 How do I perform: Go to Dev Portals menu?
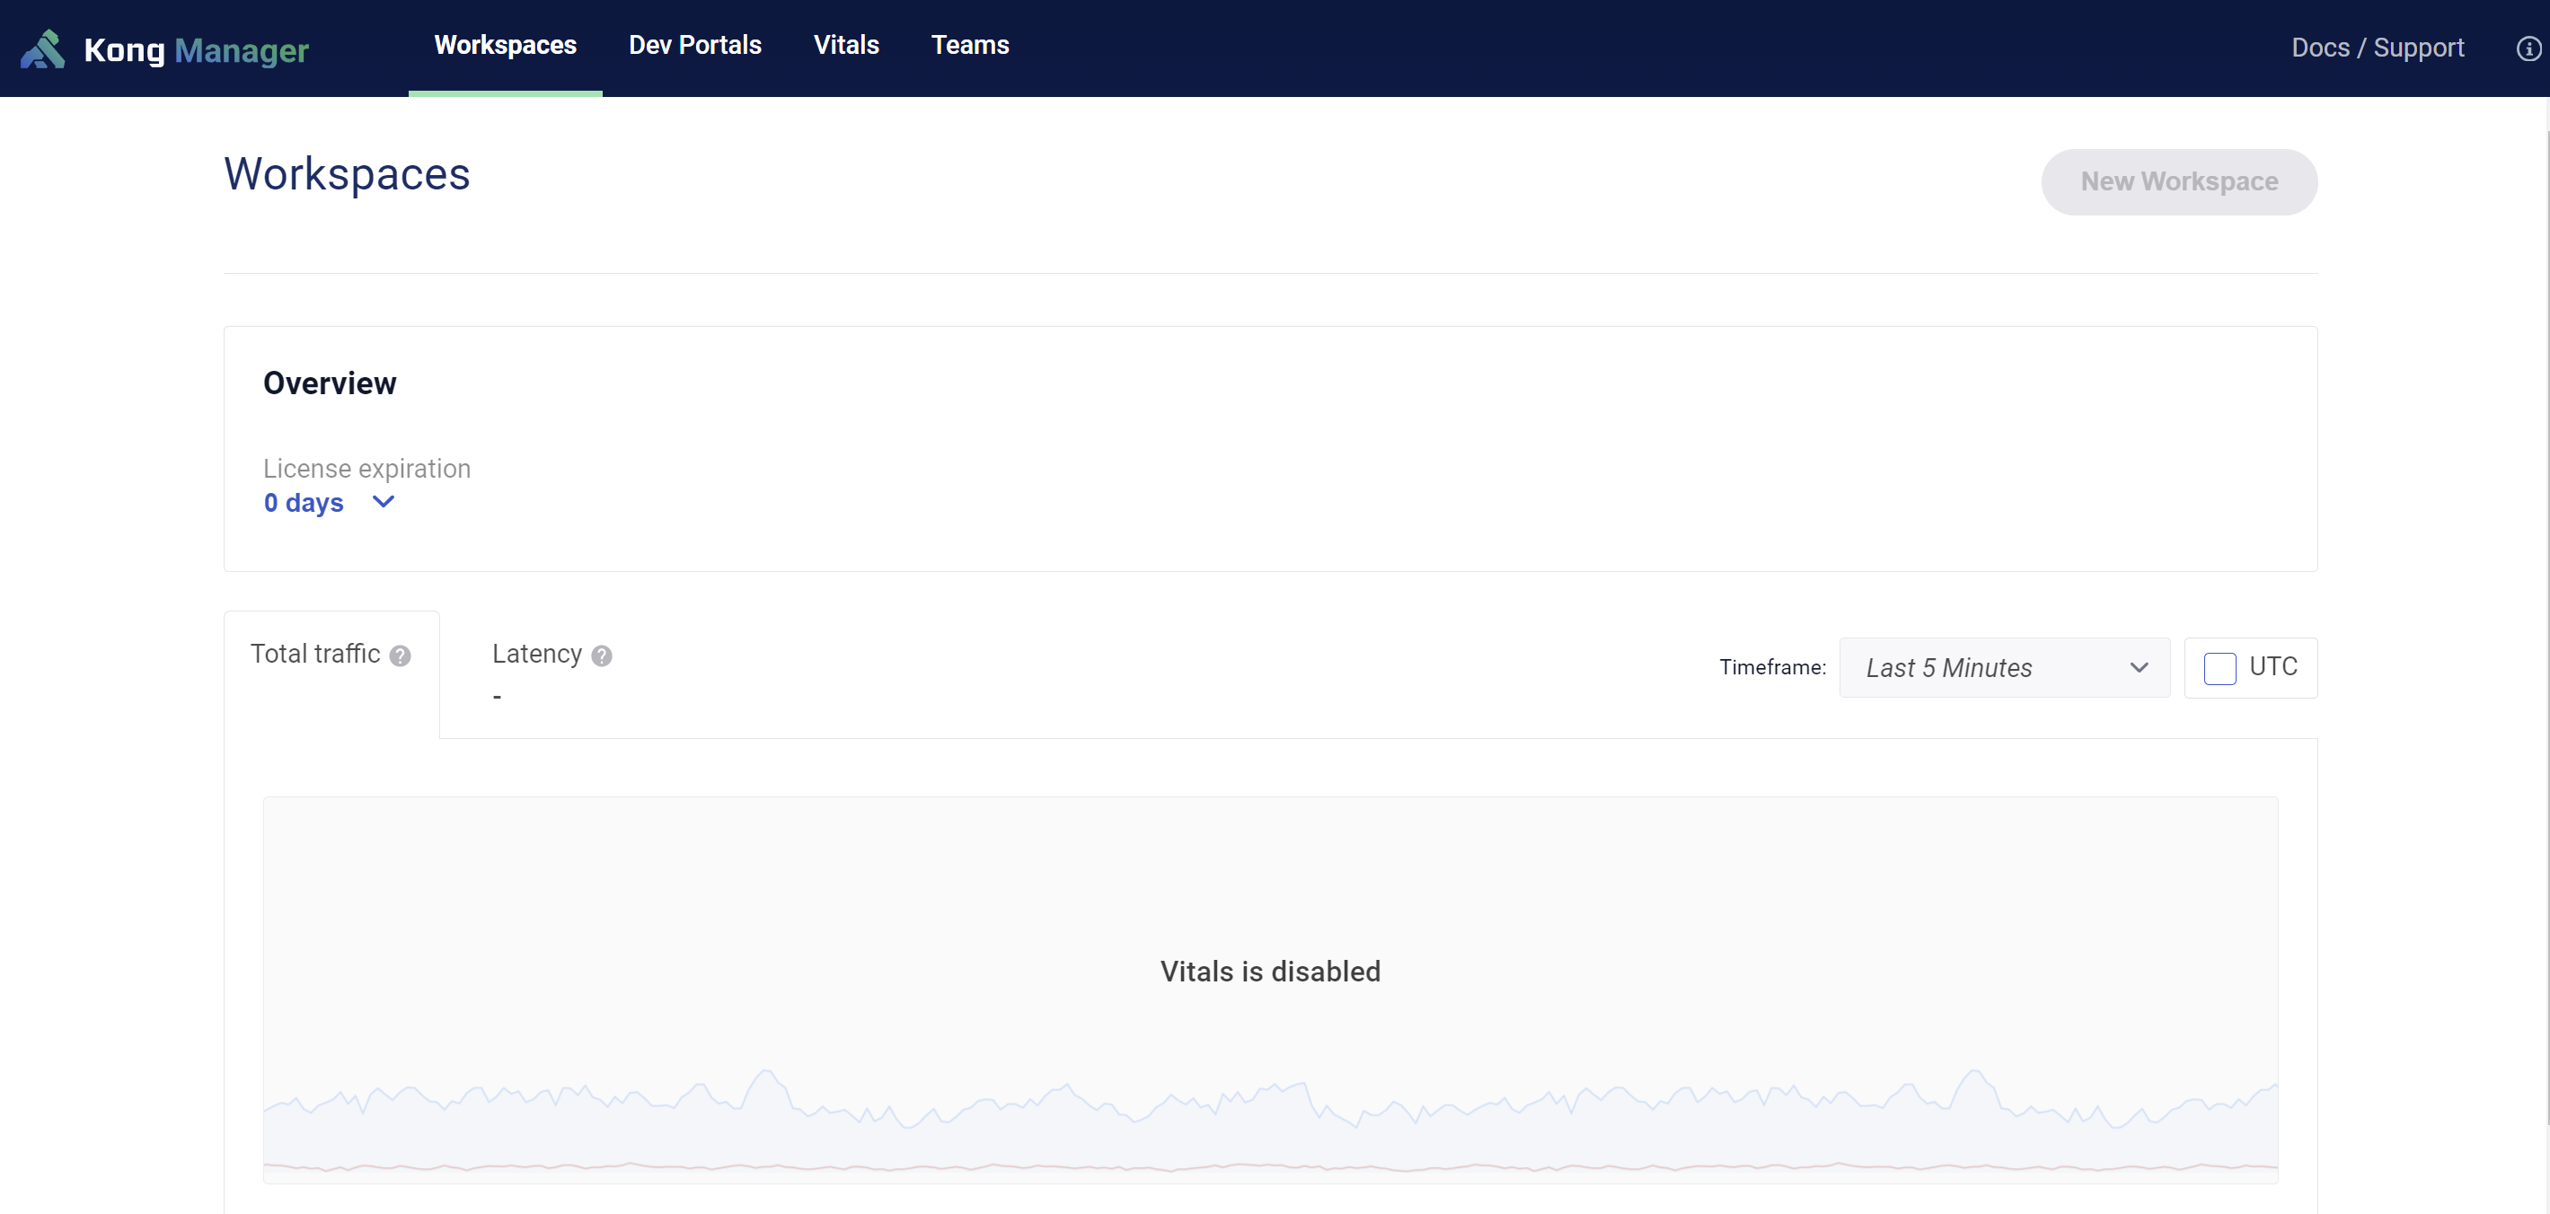point(694,46)
